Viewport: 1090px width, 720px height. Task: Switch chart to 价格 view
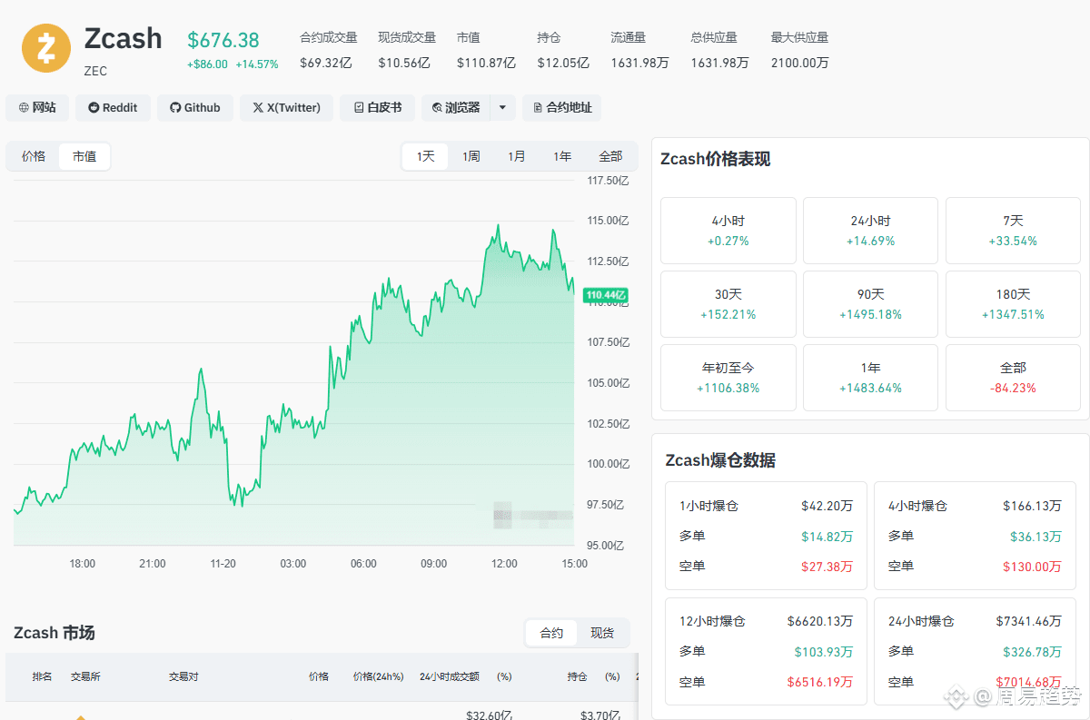(34, 156)
